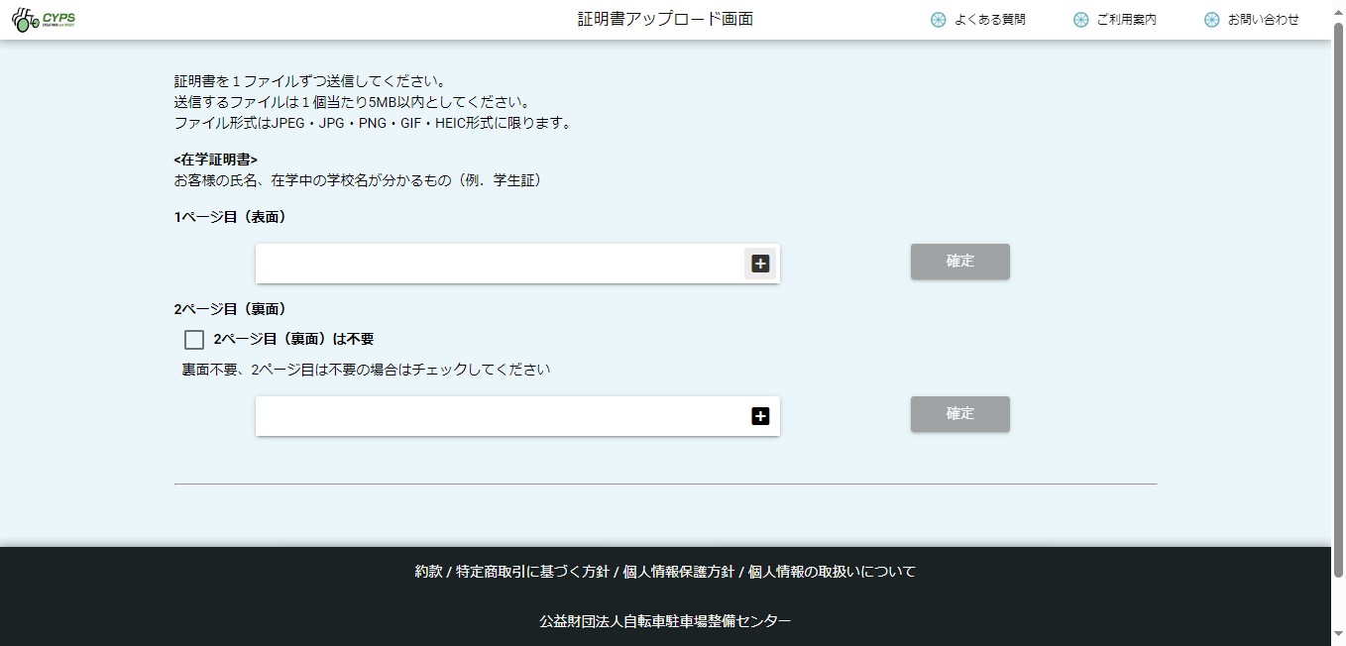Click the wheel icon beside ご利用案内
Image resolution: width=1346 pixels, height=646 pixels.
(1080, 20)
